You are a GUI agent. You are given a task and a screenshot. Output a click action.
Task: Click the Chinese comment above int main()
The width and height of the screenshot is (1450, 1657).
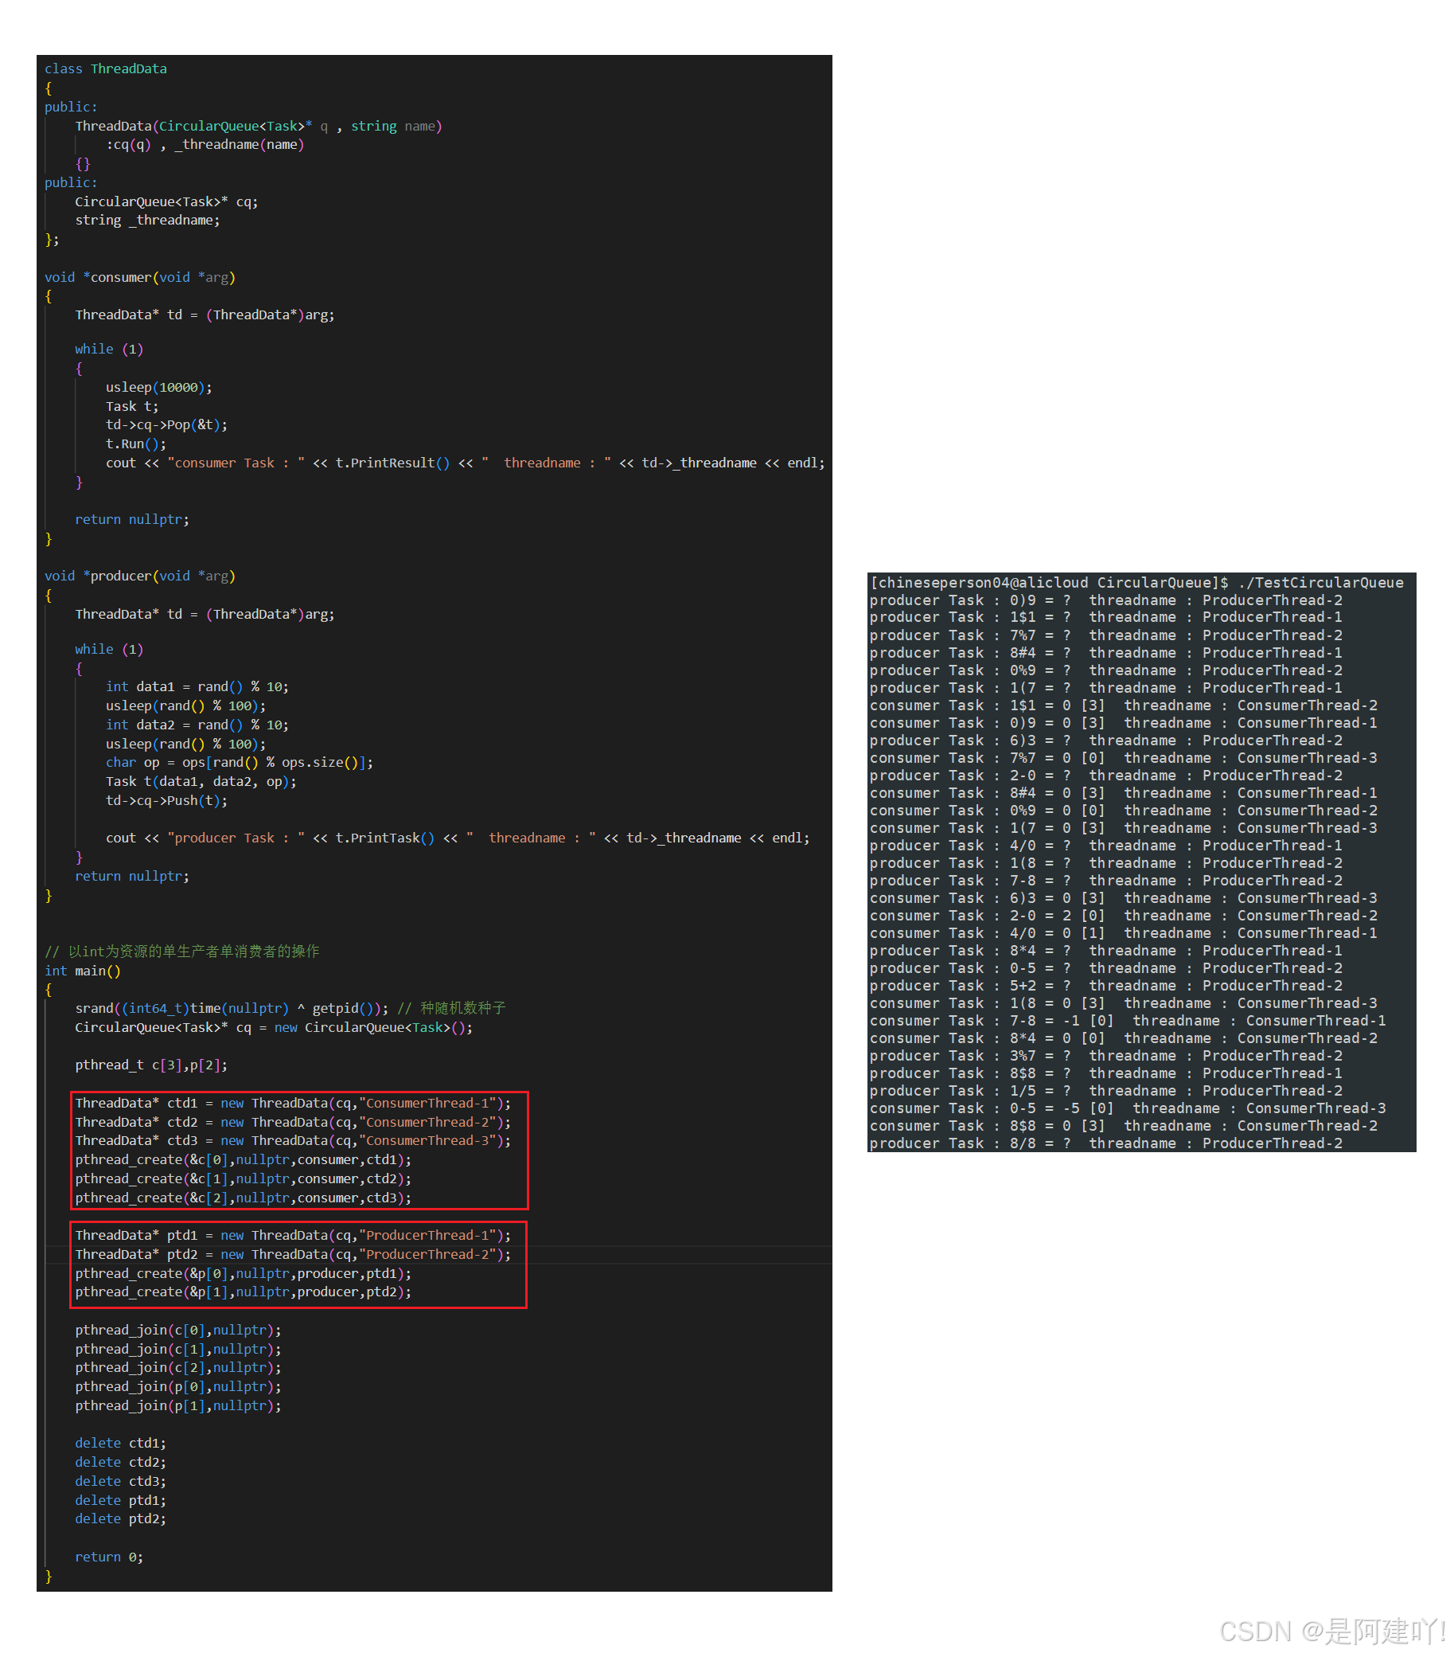tap(182, 952)
